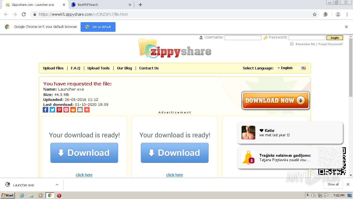Viewport: 353px width, 199px height.
Task: Click the Login button
Action: point(335,38)
